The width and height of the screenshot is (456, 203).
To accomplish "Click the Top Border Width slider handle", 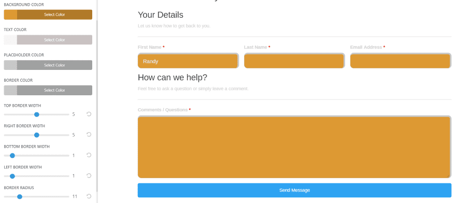I will pyautogui.click(x=37, y=114).
